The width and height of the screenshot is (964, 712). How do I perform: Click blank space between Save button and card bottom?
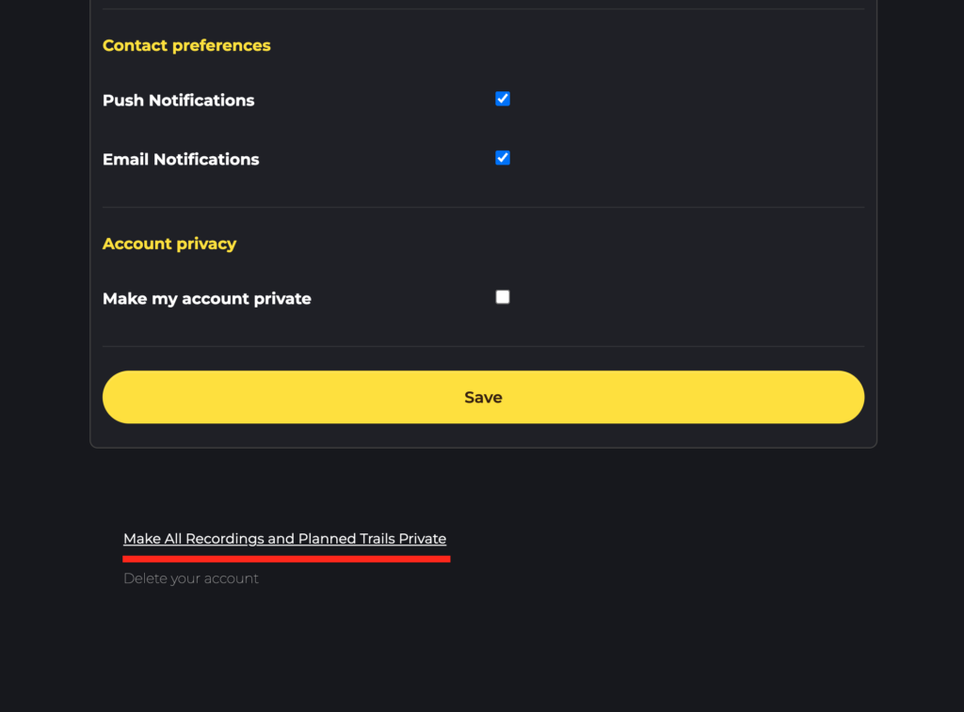click(483, 435)
